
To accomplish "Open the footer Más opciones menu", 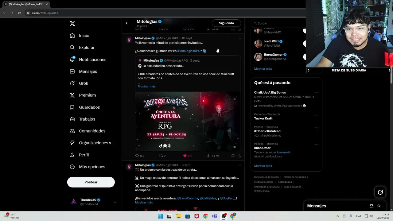I will pyautogui.click(x=294, y=187).
